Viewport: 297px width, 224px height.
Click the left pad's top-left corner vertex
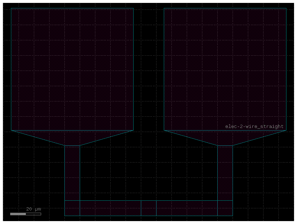(x=11, y=8)
